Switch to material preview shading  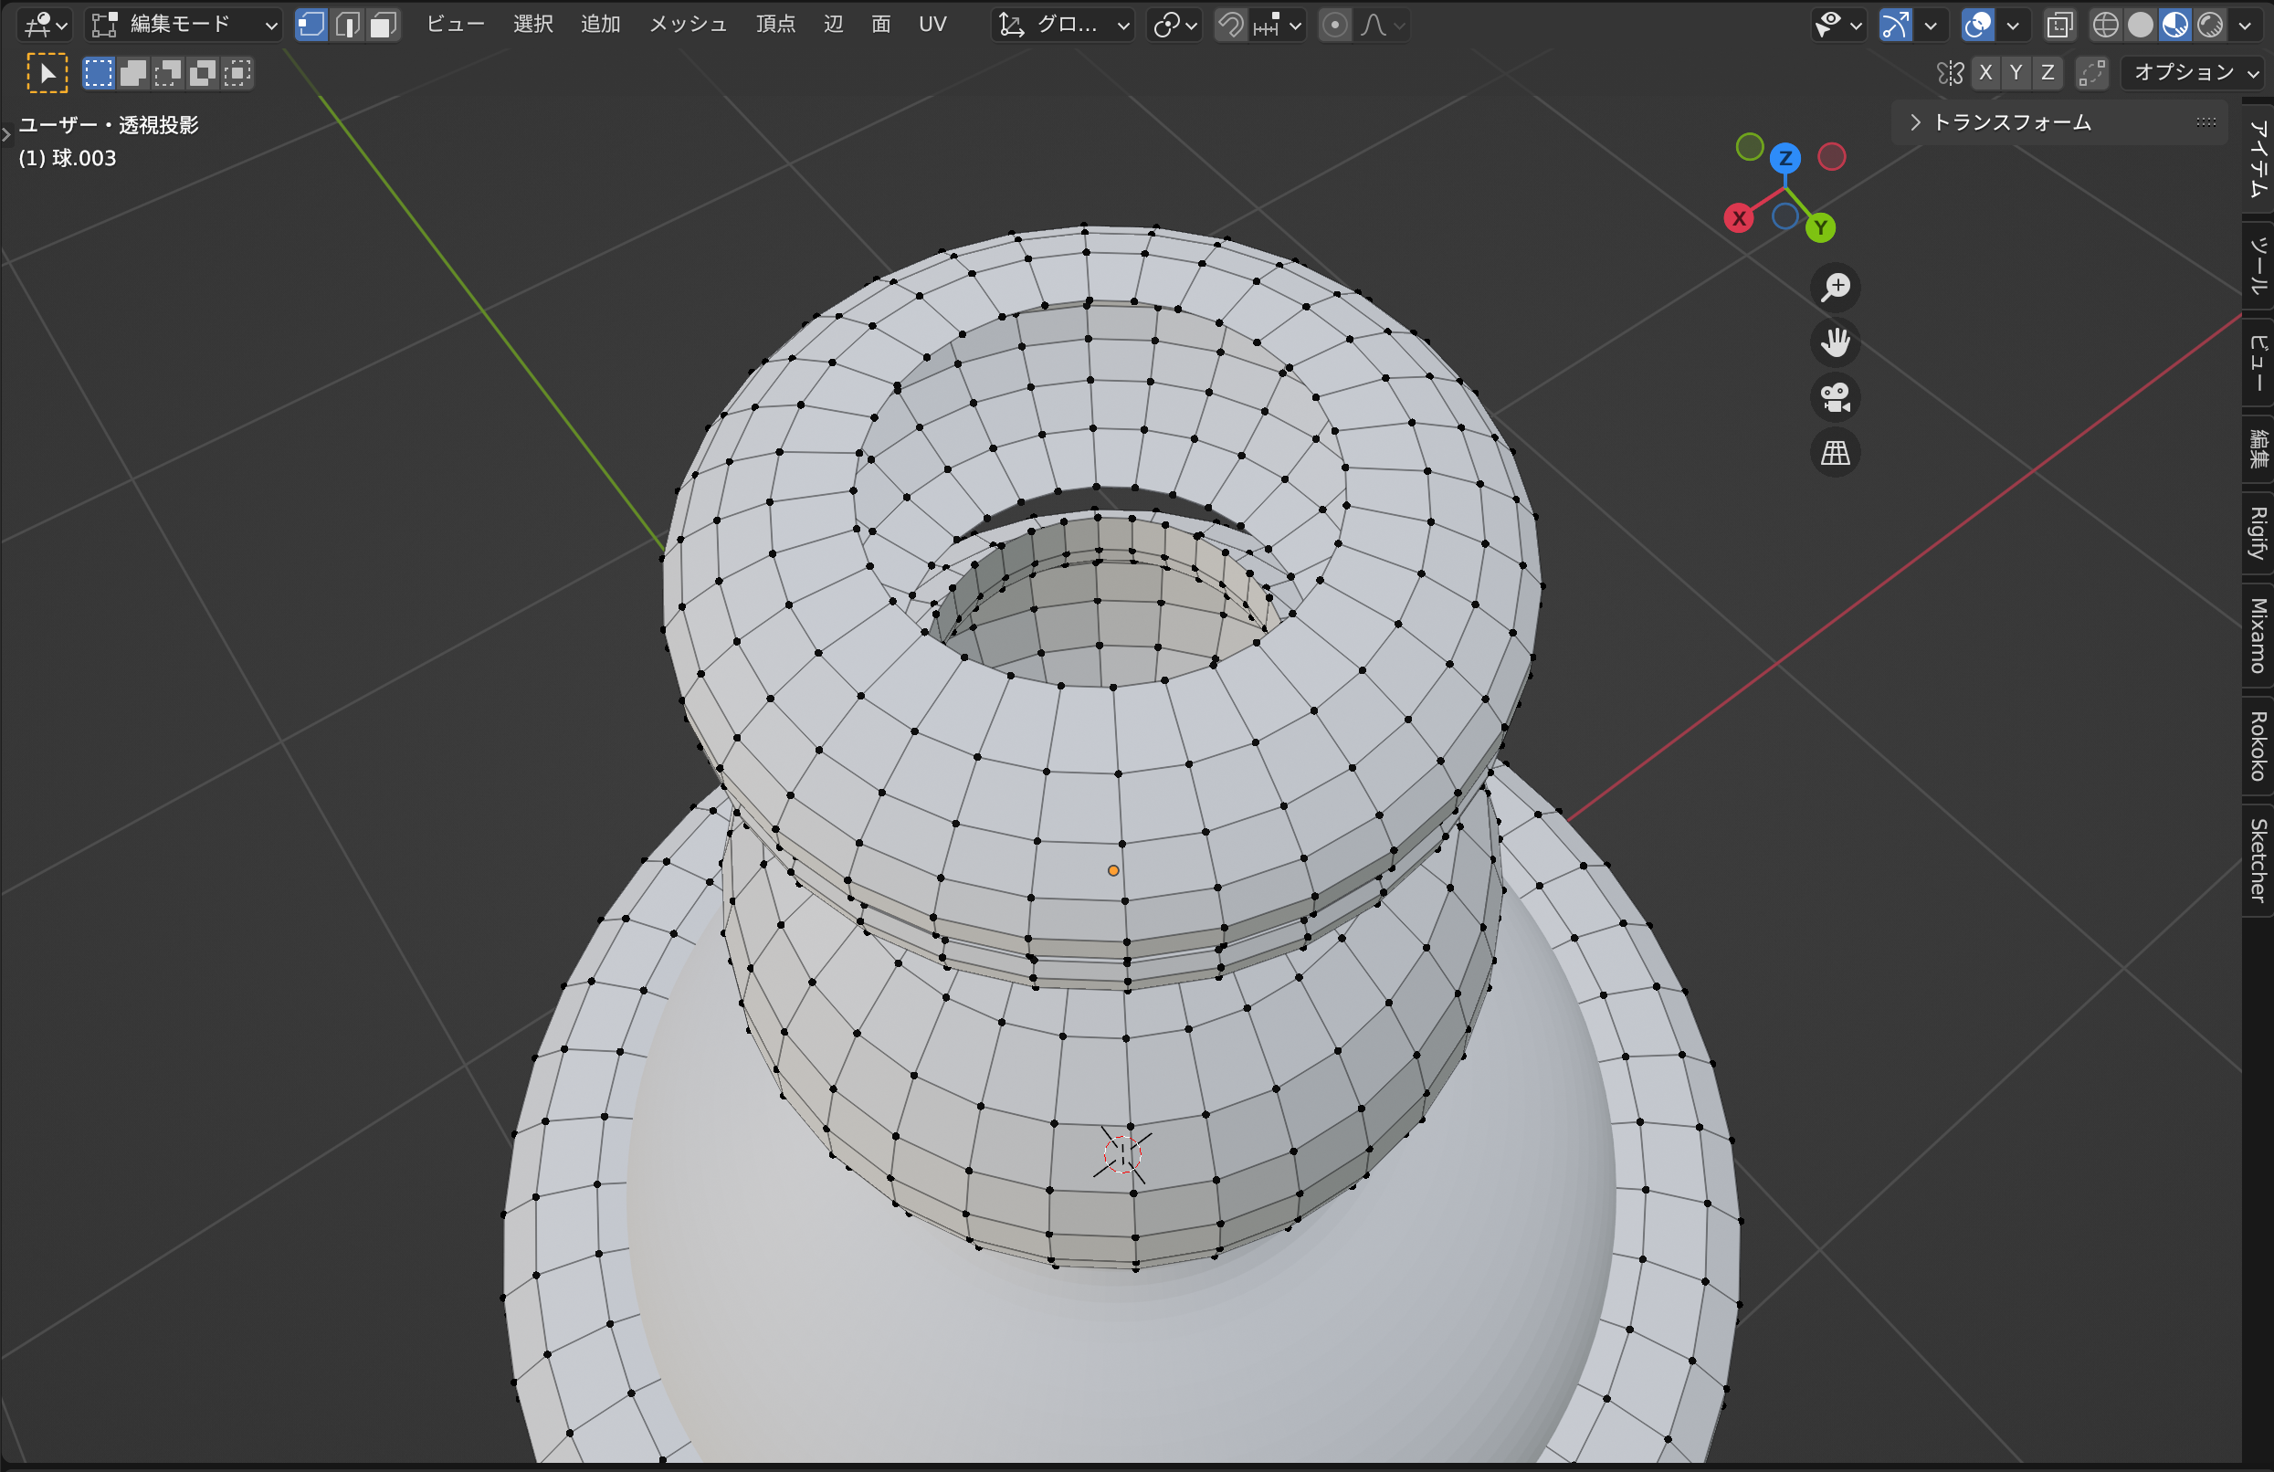[x=2175, y=25]
